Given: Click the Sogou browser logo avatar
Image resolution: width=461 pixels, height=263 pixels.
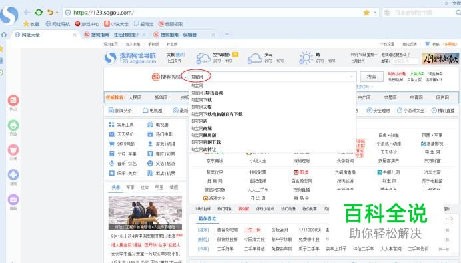Looking at the screenshot, I should click(x=9, y=15).
